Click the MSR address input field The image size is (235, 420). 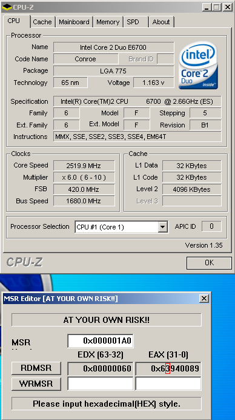(101, 340)
